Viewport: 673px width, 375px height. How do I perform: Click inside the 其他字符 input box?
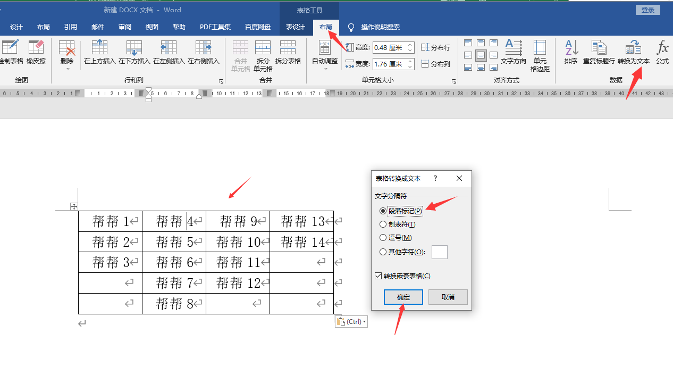point(439,252)
